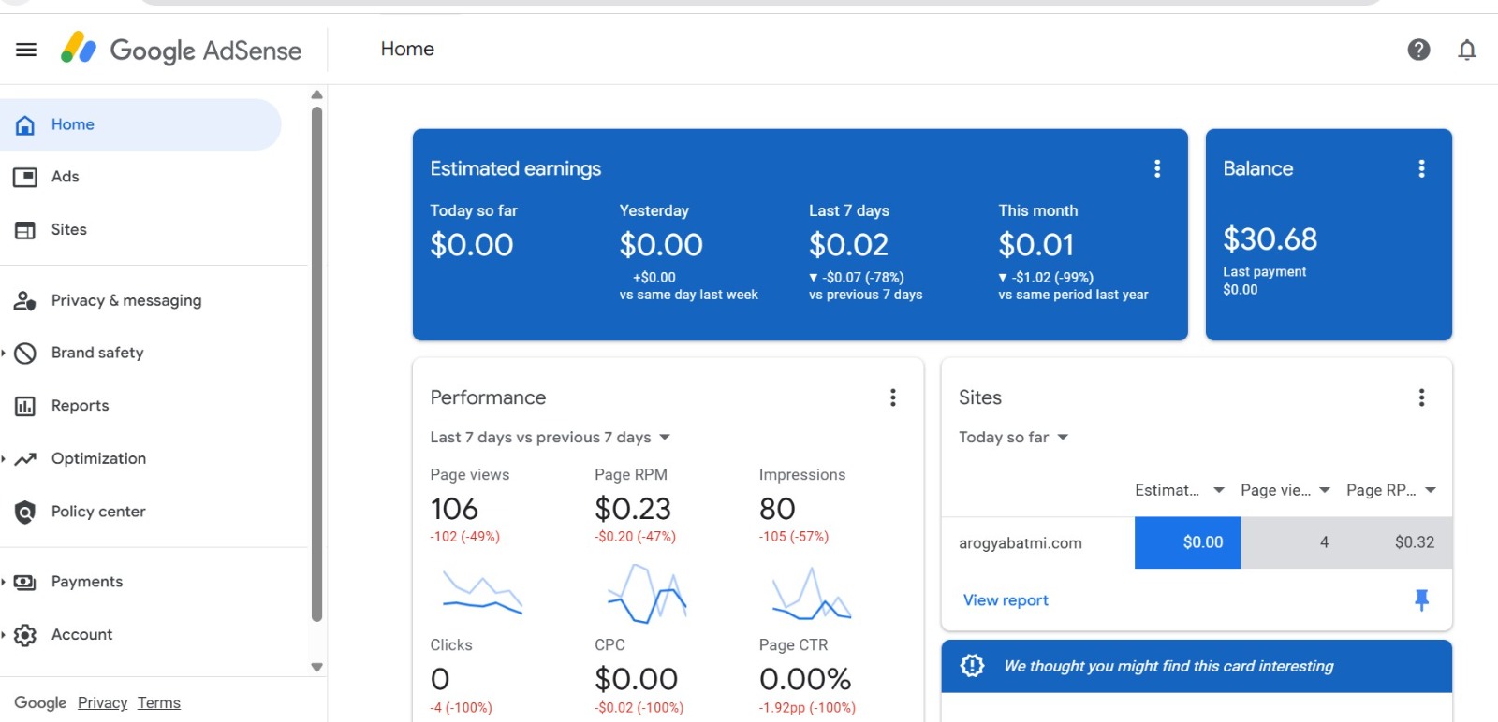The image size is (1498, 722).
Task: Open the hamburger main menu
Action: [26, 50]
